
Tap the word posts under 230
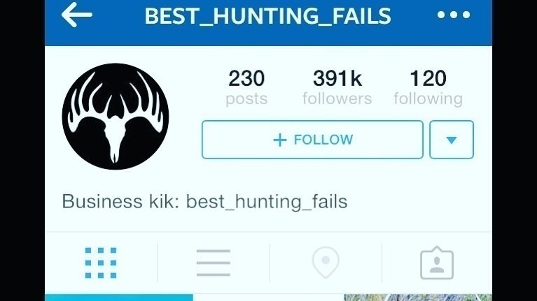246,99
